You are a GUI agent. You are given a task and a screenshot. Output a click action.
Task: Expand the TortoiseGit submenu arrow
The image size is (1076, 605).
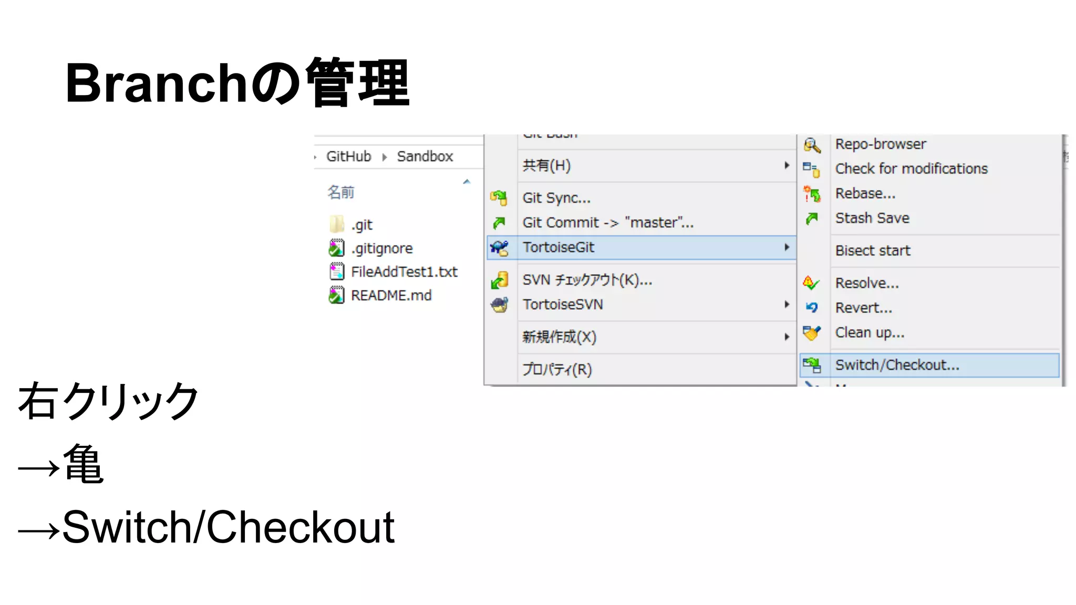click(787, 247)
